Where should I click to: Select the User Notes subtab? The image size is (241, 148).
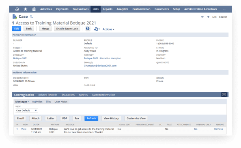[61, 102]
